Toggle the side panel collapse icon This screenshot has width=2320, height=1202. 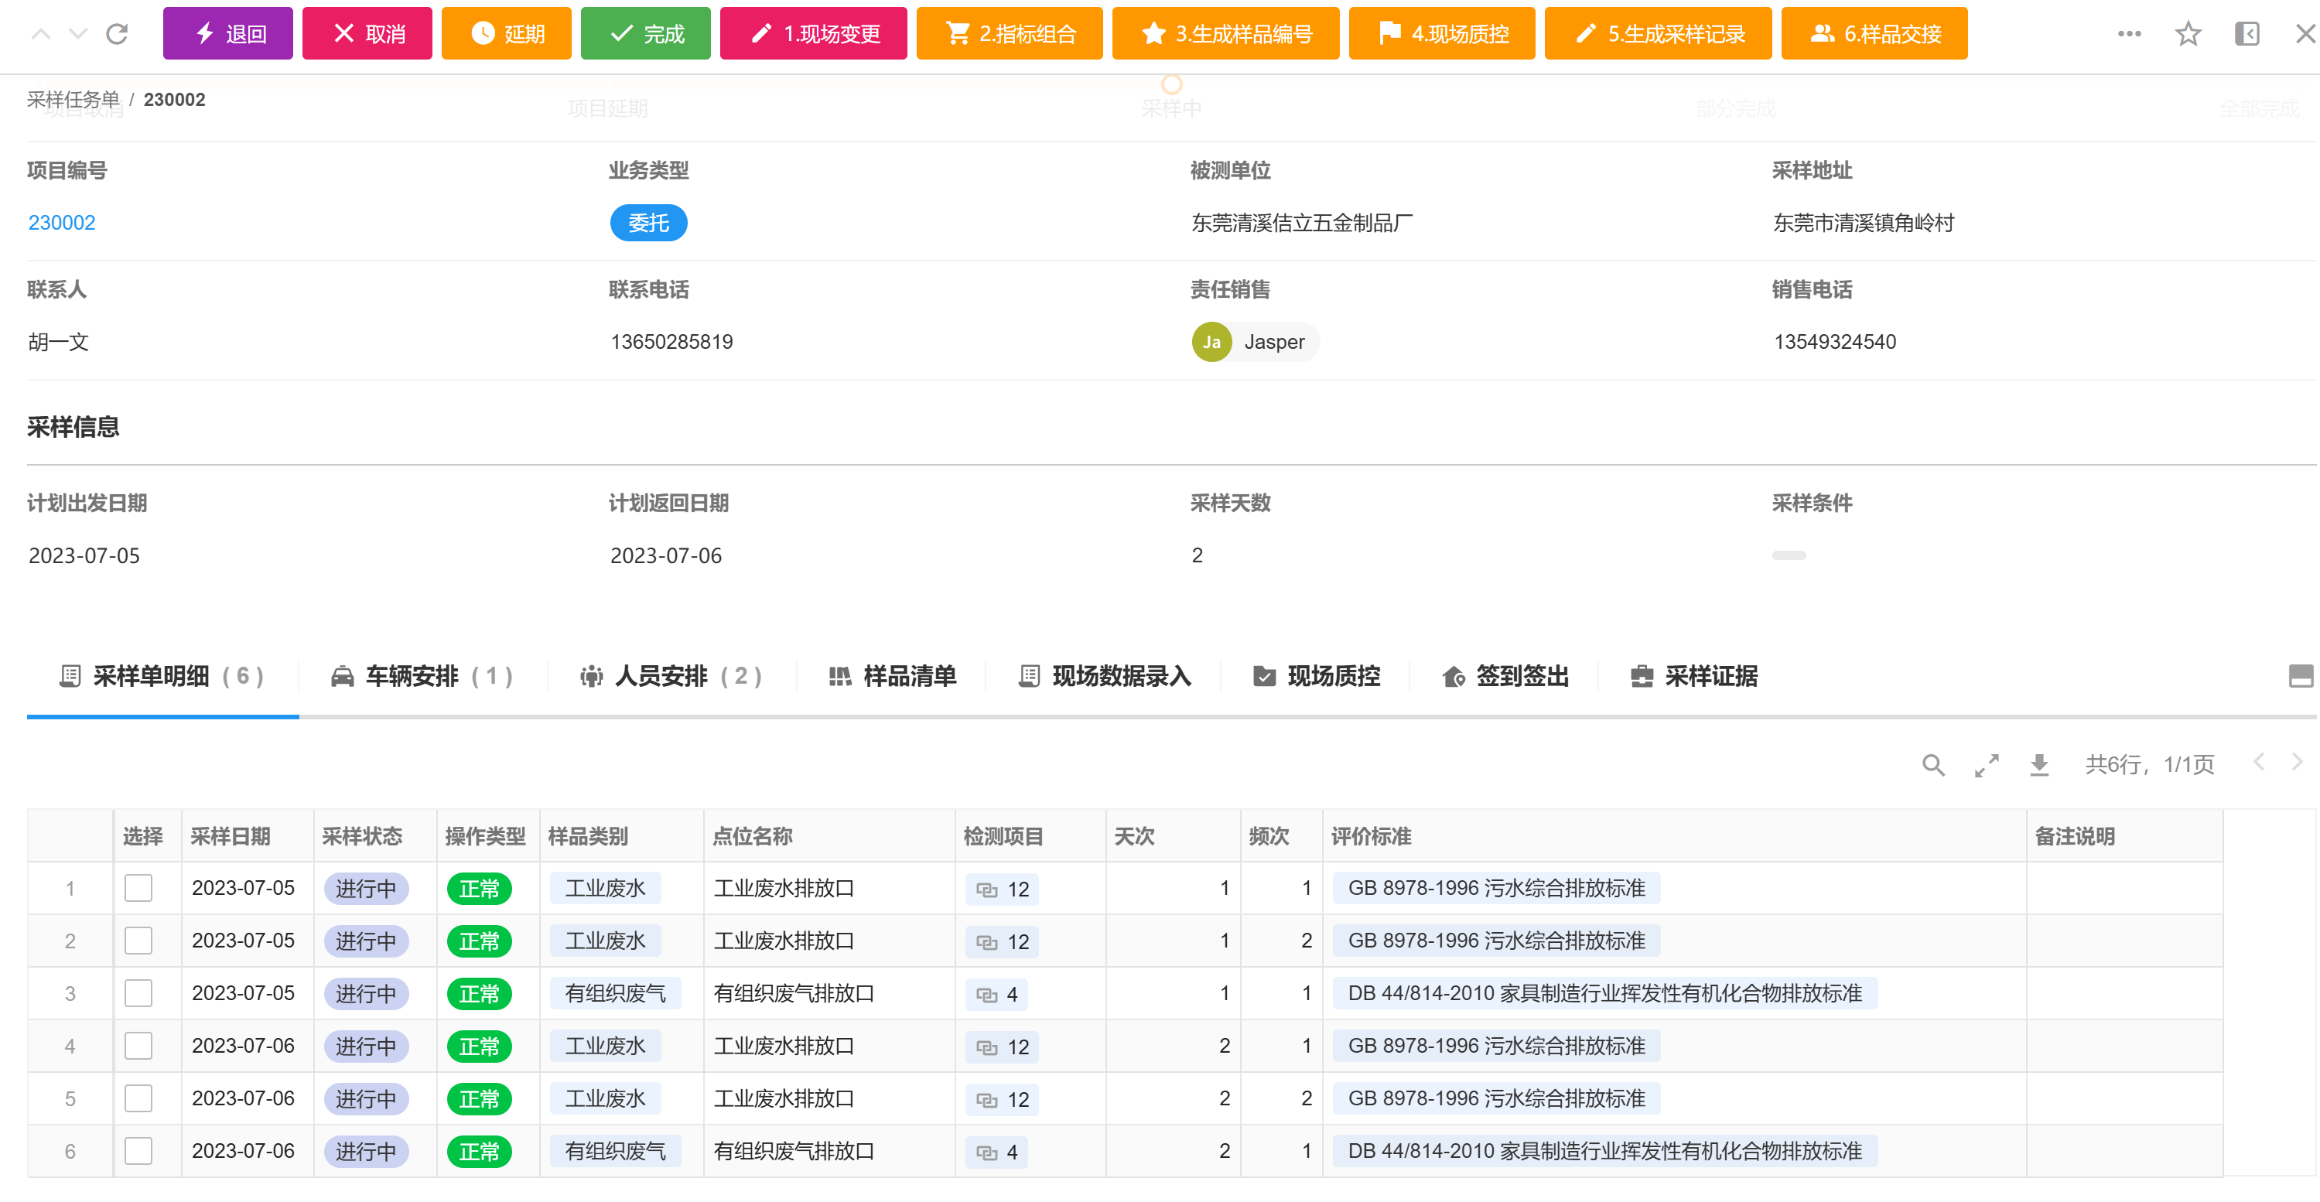pos(2247,34)
